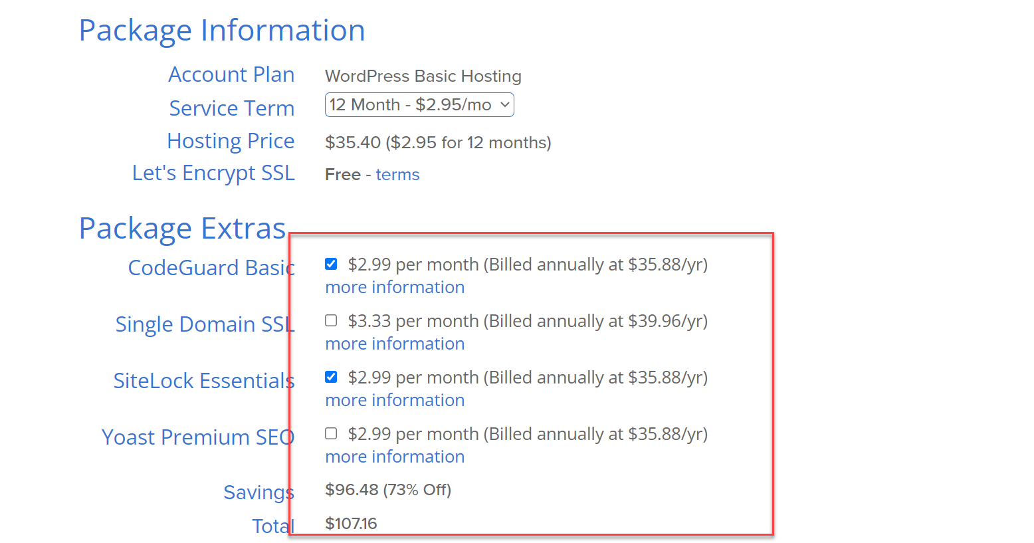Open more information for CodeGuard Basic
The image size is (1034, 543).
(x=395, y=287)
